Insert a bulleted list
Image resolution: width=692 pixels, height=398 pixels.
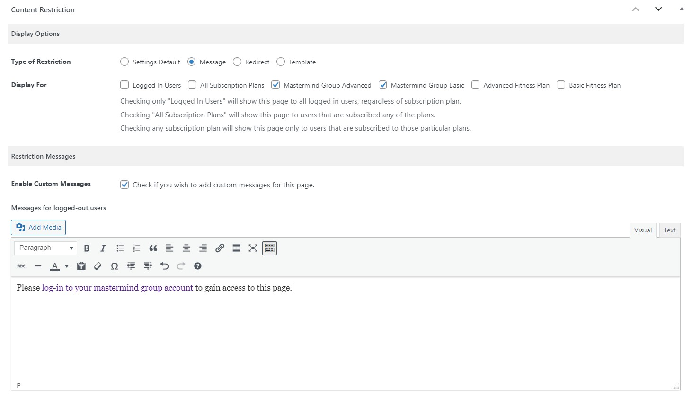pyautogui.click(x=120, y=248)
